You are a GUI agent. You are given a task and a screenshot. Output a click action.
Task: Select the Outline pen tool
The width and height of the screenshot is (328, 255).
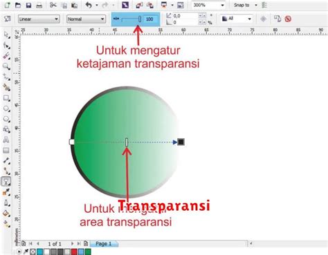point(6,203)
